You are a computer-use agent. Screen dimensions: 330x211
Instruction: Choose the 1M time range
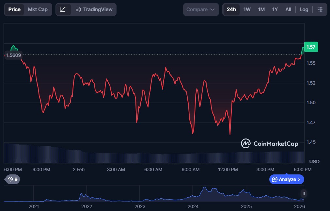point(261,9)
